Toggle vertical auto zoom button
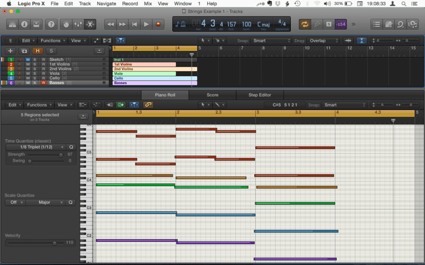The width and height of the screenshot is (425, 265). pos(361,41)
